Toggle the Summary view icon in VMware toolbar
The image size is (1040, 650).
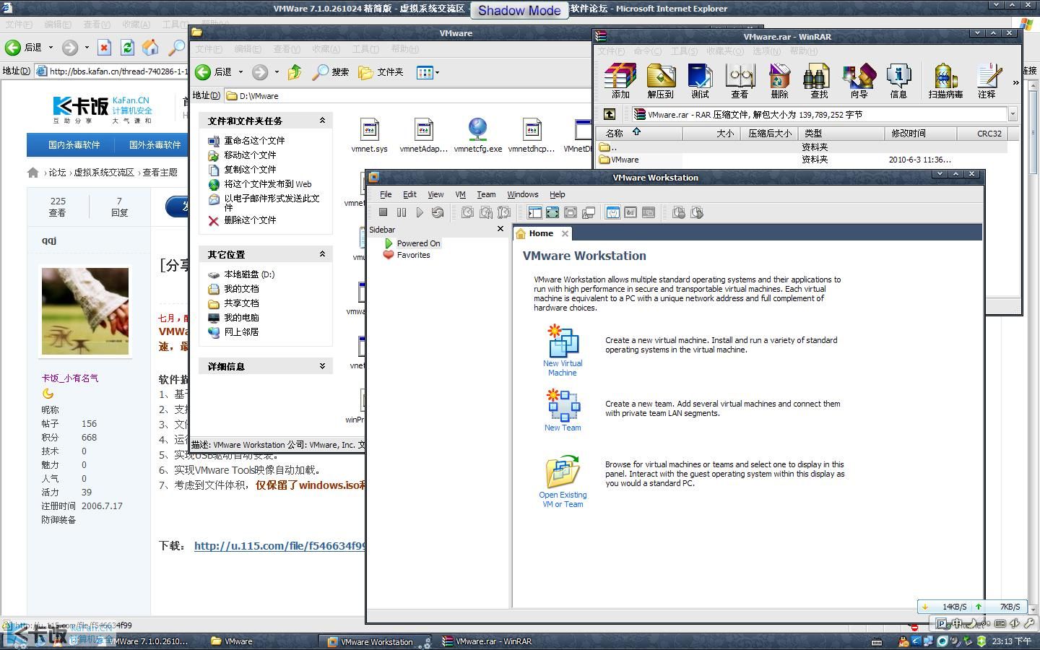(x=612, y=212)
